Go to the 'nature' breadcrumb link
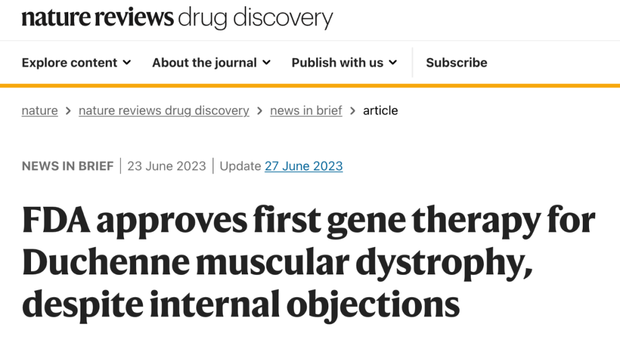This screenshot has width=620, height=346. [40, 111]
